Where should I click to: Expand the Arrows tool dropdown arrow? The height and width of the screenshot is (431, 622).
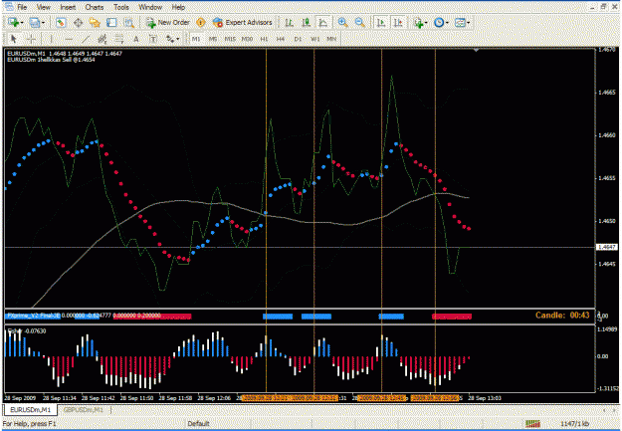(178, 39)
